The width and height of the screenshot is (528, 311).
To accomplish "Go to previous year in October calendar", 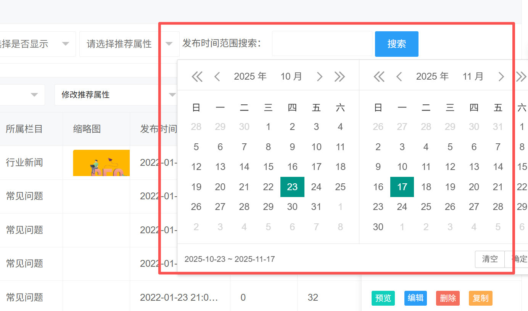I will [x=197, y=77].
